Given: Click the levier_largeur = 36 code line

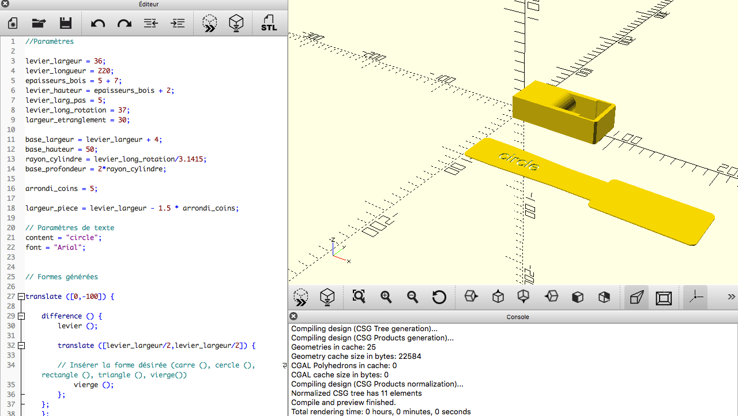Looking at the screenshot, I should click(x=66, y=61).
